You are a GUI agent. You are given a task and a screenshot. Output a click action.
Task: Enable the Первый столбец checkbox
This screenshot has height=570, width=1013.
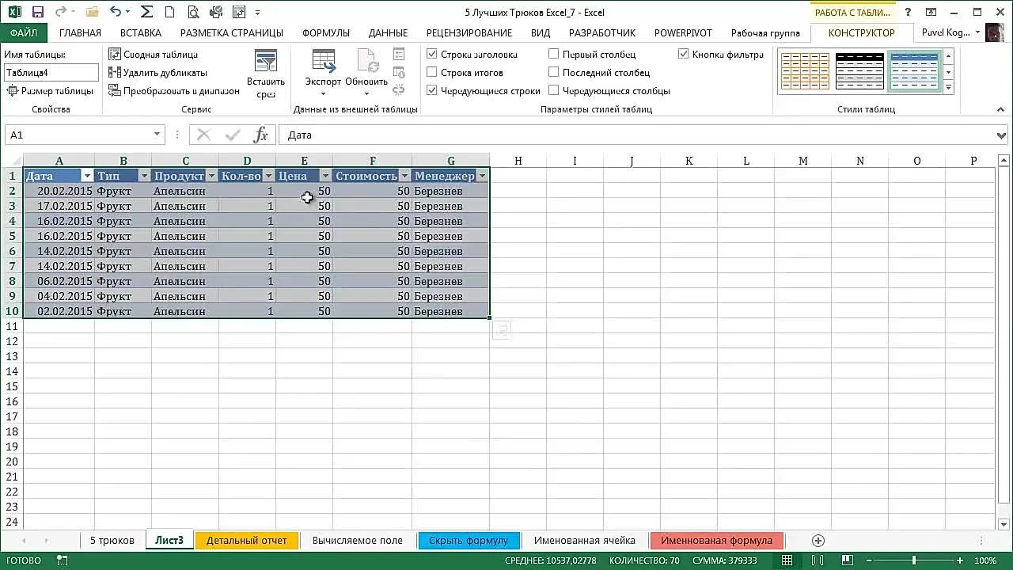(x=554, y=55)
